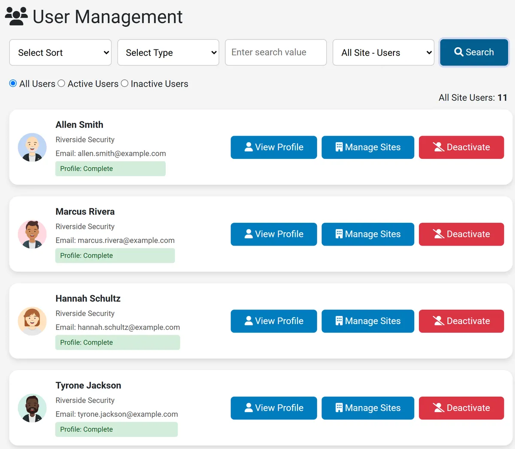Click Marcus Rivera's Profile: Complete badge
This screenshot has height=449, width=515.
click(x=115, y=255)
